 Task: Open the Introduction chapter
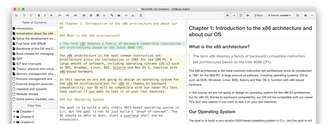click(34, 28)
